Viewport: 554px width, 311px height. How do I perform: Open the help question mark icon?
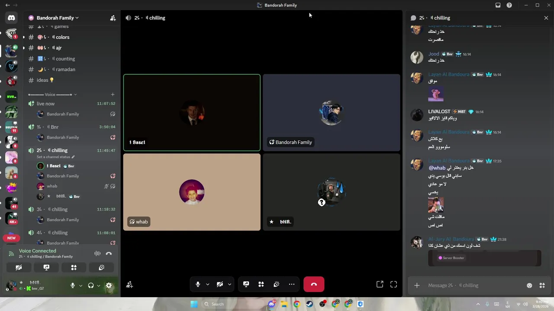pos(509,5)
